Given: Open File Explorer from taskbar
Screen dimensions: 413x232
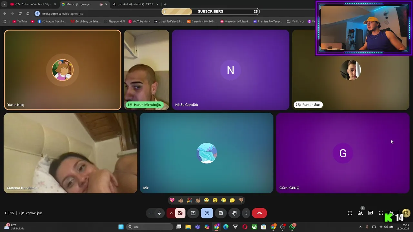Looking at the screenshot, I should click(188, 227).
